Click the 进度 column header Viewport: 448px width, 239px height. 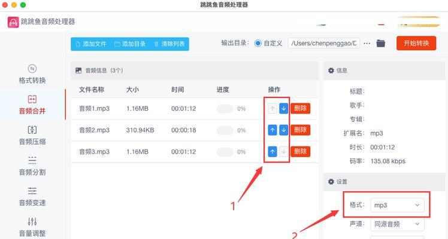point(223,90)
